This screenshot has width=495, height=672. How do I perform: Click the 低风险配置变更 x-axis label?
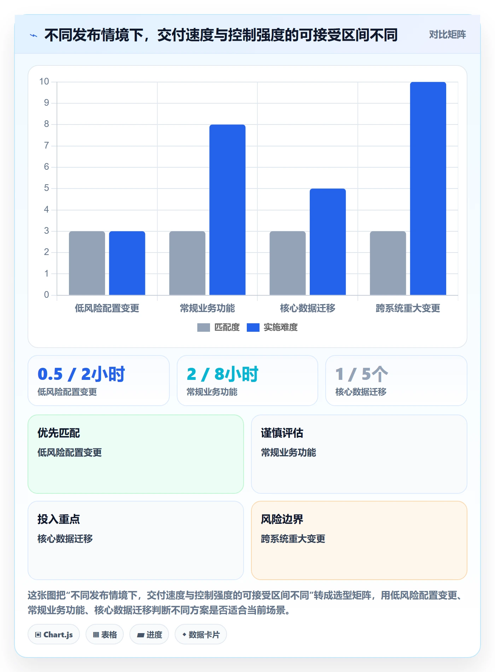pyautogui.click(x=107, y=308)
